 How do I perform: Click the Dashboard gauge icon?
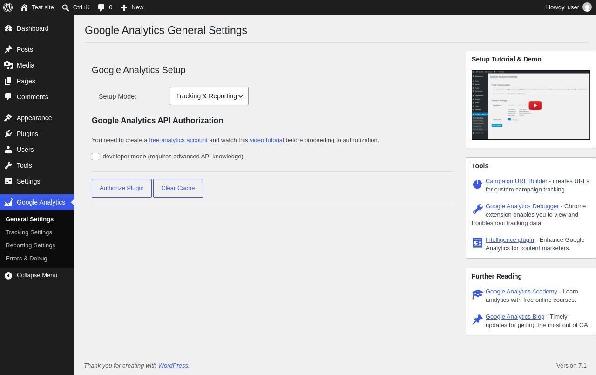click(8, 28)
